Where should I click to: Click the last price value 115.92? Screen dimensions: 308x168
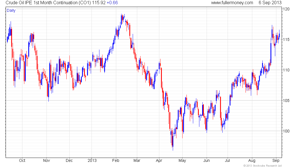click(x=99, y=3)
